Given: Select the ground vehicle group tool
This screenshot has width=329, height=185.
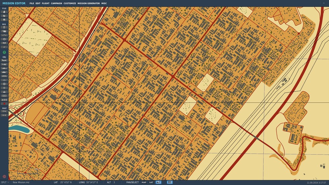Looking at the screenshot, I should click(4, 72).
